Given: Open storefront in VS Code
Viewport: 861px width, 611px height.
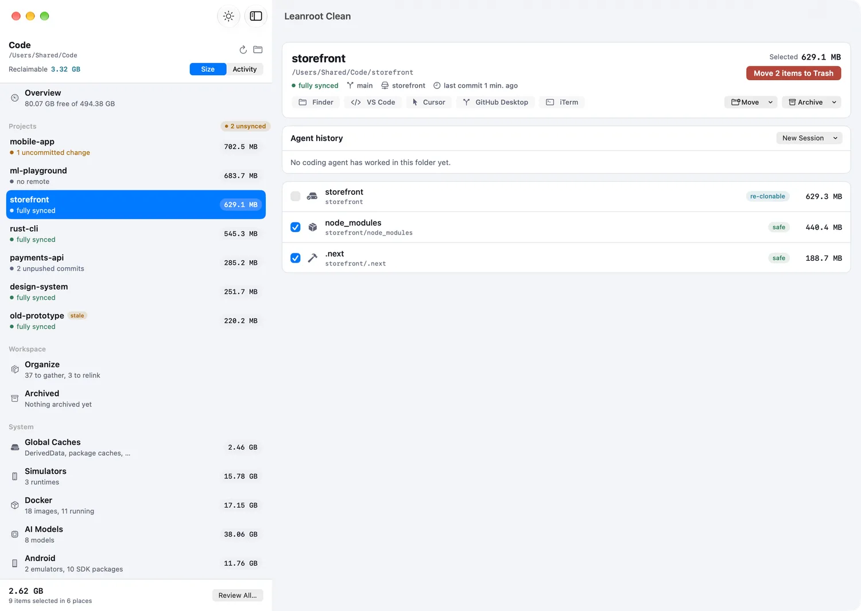Looking at the screenshot, I should tap(373, 102).
